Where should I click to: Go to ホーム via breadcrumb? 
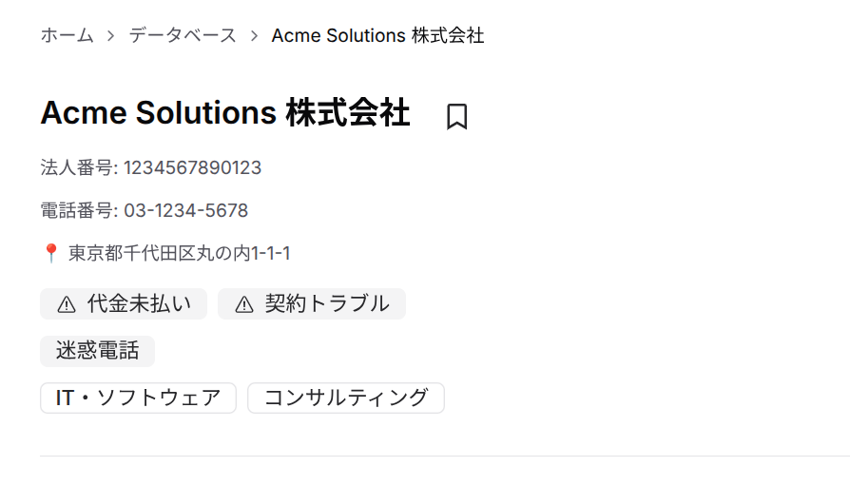point(67,36)
